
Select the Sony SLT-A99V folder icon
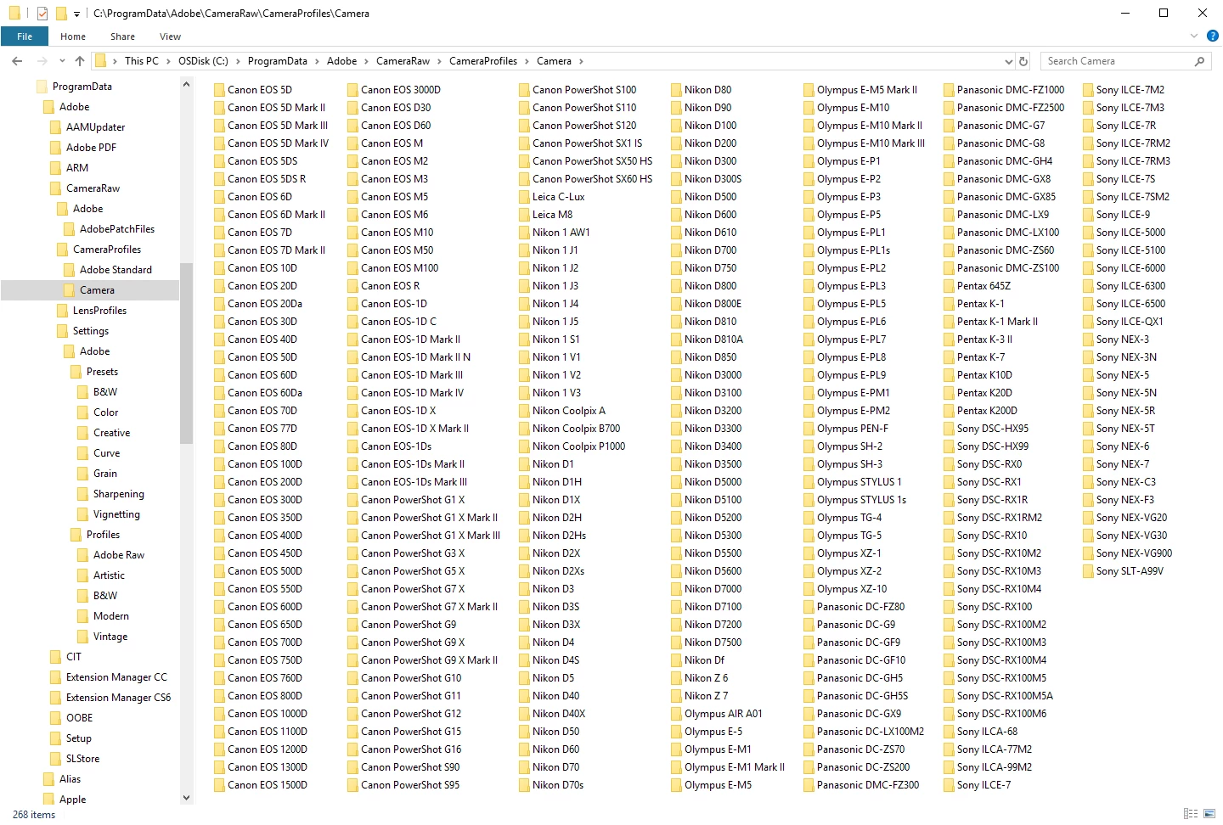[1088, 571]
